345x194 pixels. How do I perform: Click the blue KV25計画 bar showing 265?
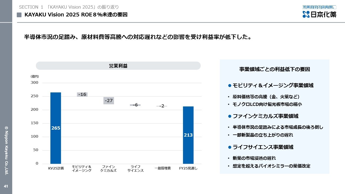(x=56, y=128)
